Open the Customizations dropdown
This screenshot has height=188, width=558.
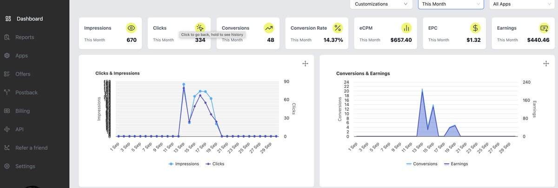[x=381, y=4]
